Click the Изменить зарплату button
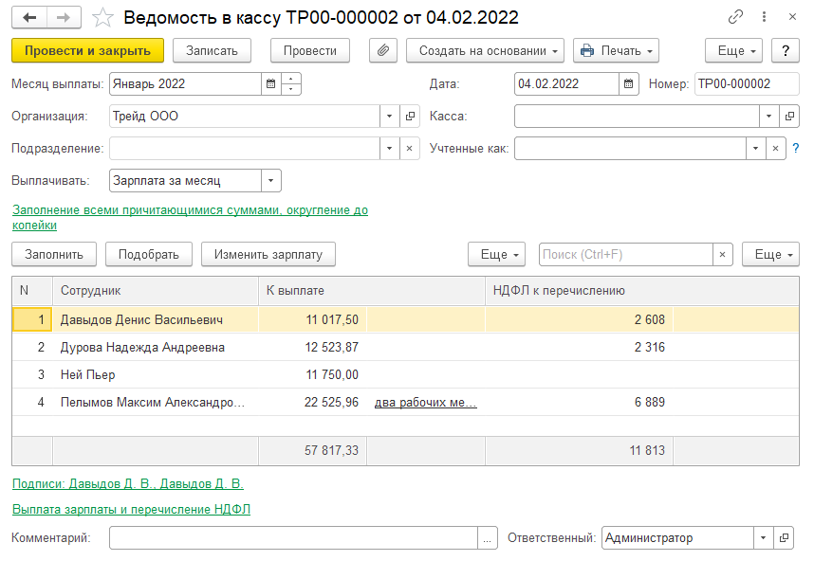 point(268,255)
